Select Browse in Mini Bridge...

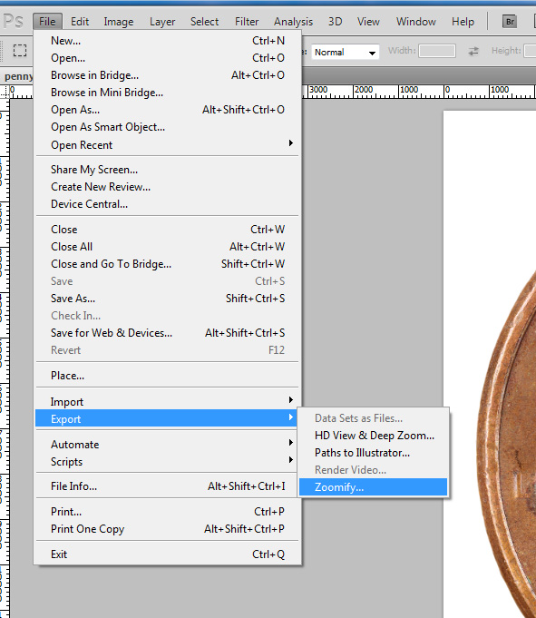[168, 93]
